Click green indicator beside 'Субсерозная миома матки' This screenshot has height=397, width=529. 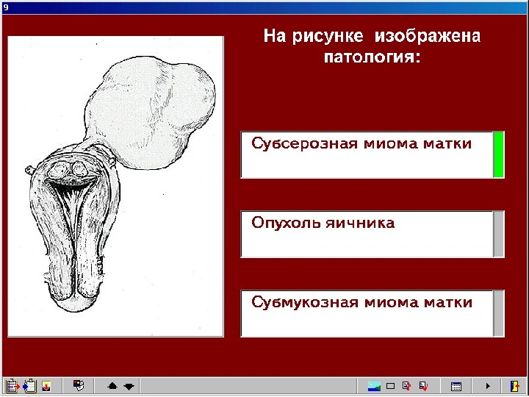[x=499, y=154]
